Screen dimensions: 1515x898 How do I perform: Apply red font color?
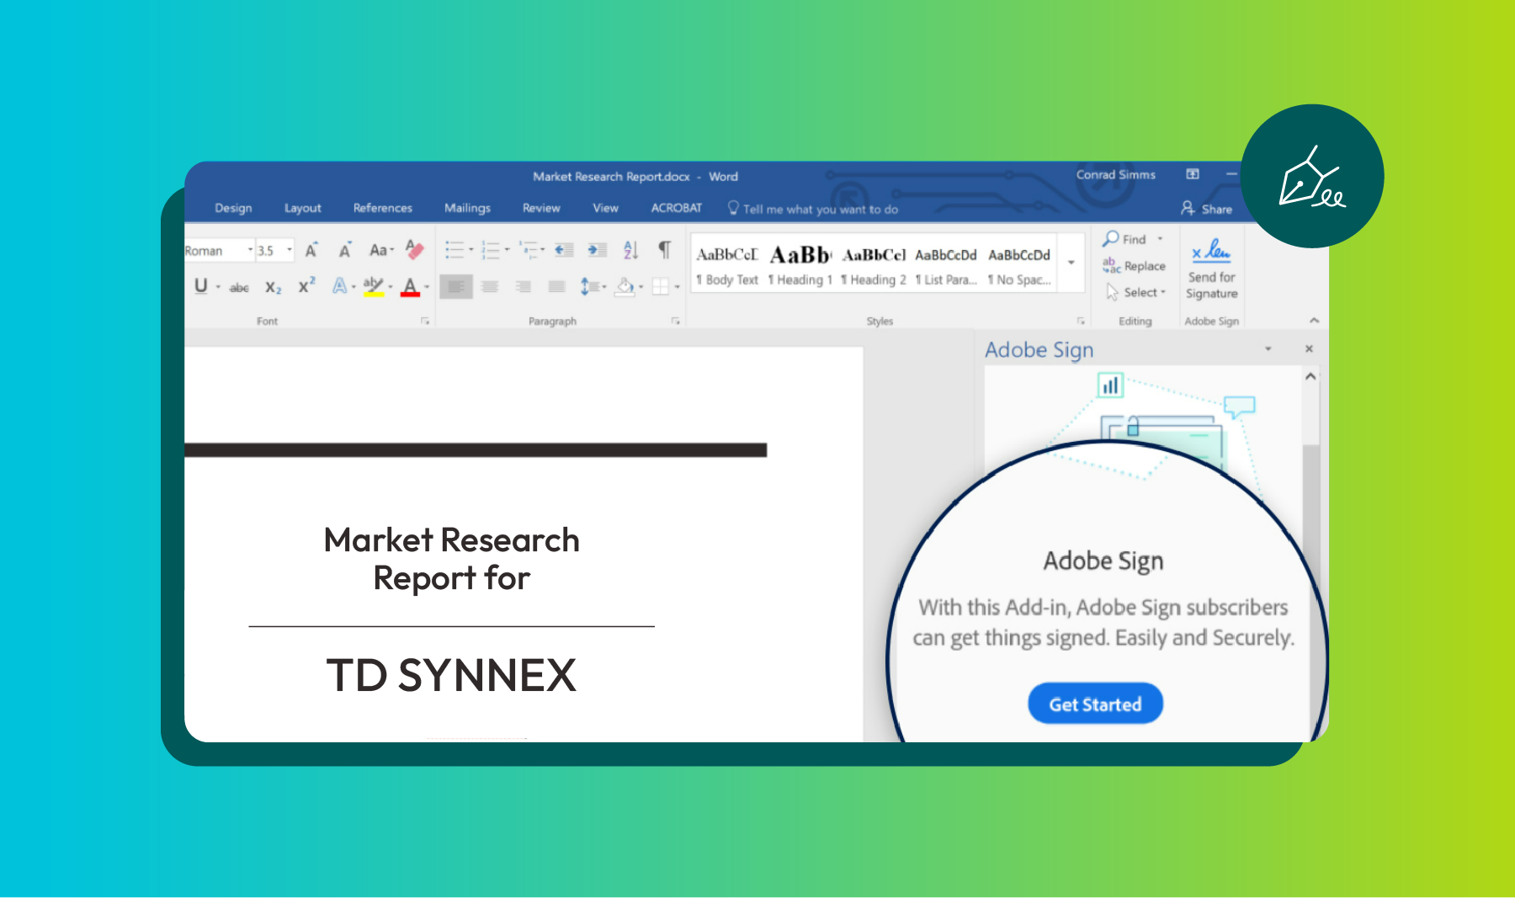pyautogui.click(x=410, y=287)
